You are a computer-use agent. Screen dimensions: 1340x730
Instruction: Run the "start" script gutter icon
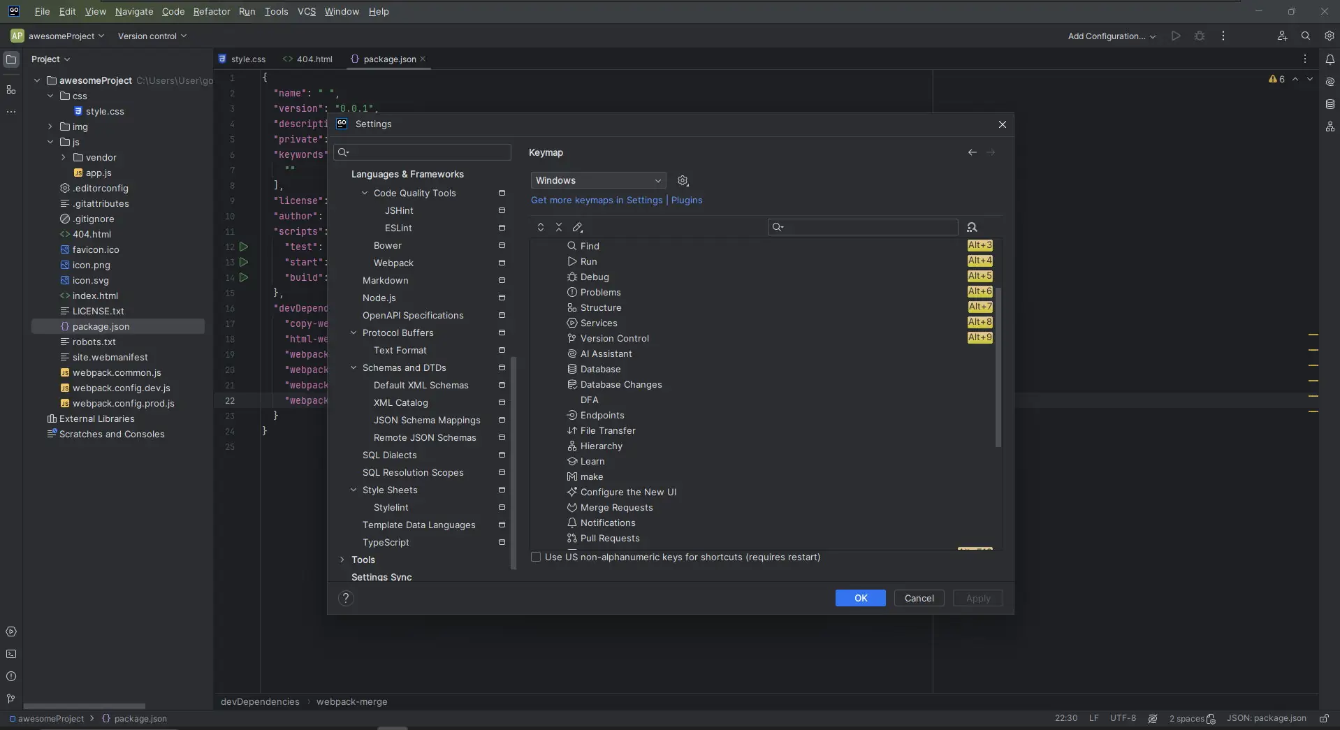244,262
